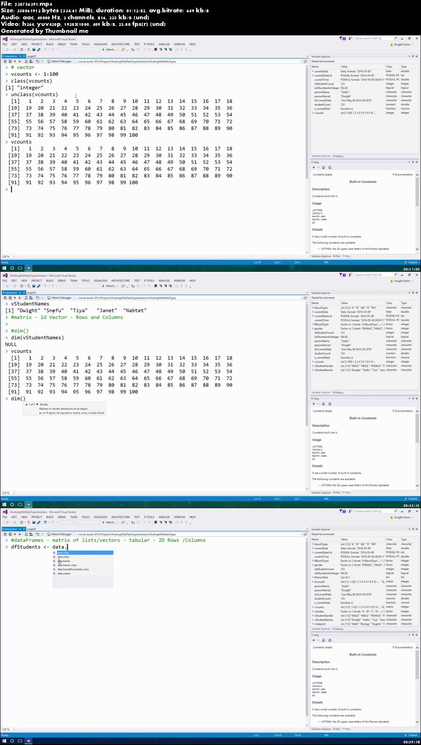Open VISUALSVN menu in the 00:59:18 frame
The image size is (421, 745).
(100, 517)
